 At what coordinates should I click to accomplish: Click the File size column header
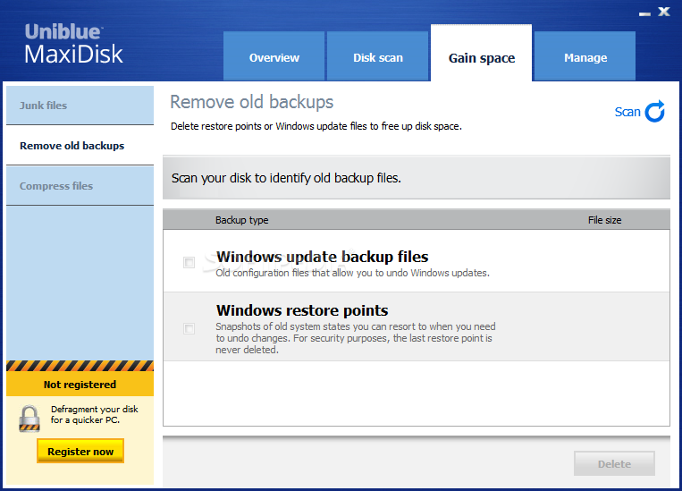[604, 220]
